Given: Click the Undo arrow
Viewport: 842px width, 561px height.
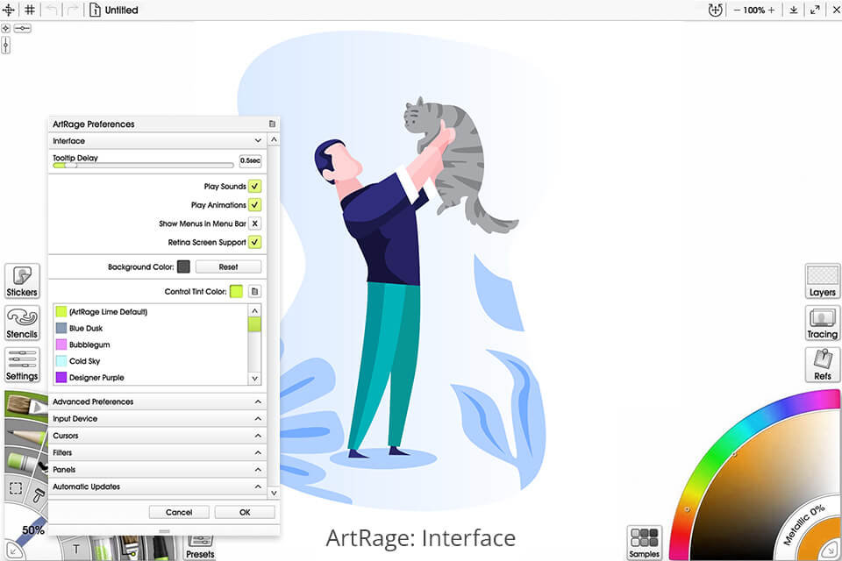Looking at the screenshot, I should [52, 10].
